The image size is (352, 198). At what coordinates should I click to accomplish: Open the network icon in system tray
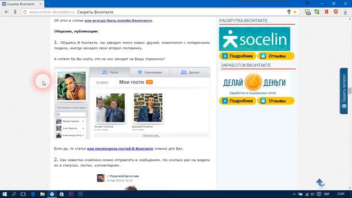click(307, 194)
